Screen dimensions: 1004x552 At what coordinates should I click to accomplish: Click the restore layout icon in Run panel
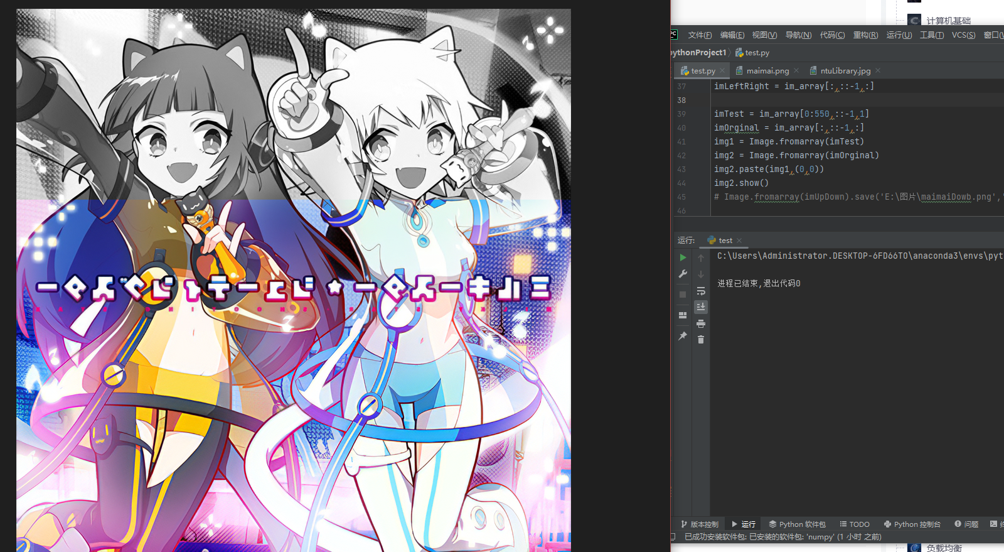coord(683,315)
